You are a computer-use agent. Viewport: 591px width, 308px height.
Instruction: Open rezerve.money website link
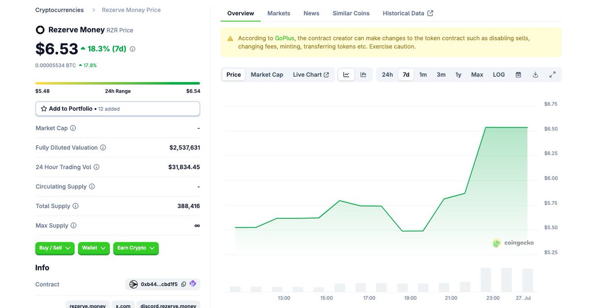88,306
